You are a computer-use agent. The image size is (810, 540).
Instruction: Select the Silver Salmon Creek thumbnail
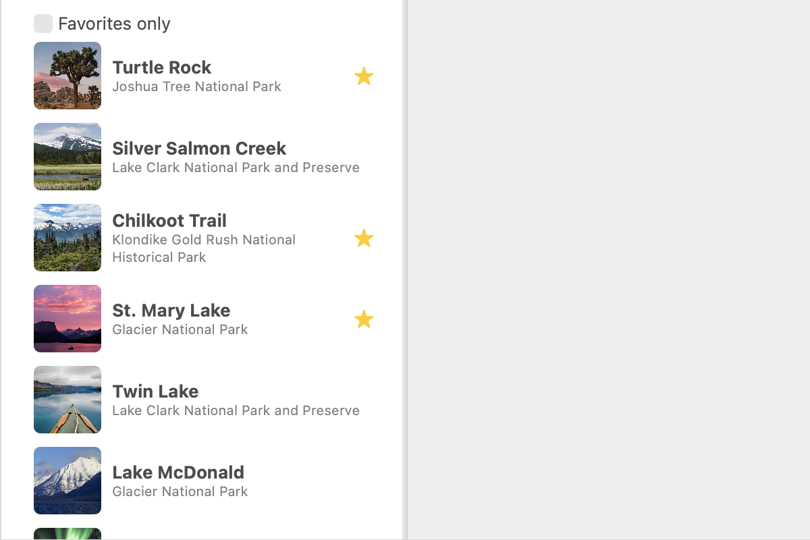click(67, 157)
